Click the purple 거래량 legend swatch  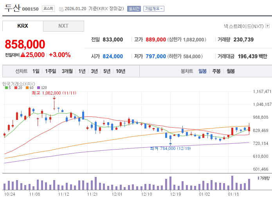tap(258, 178)
